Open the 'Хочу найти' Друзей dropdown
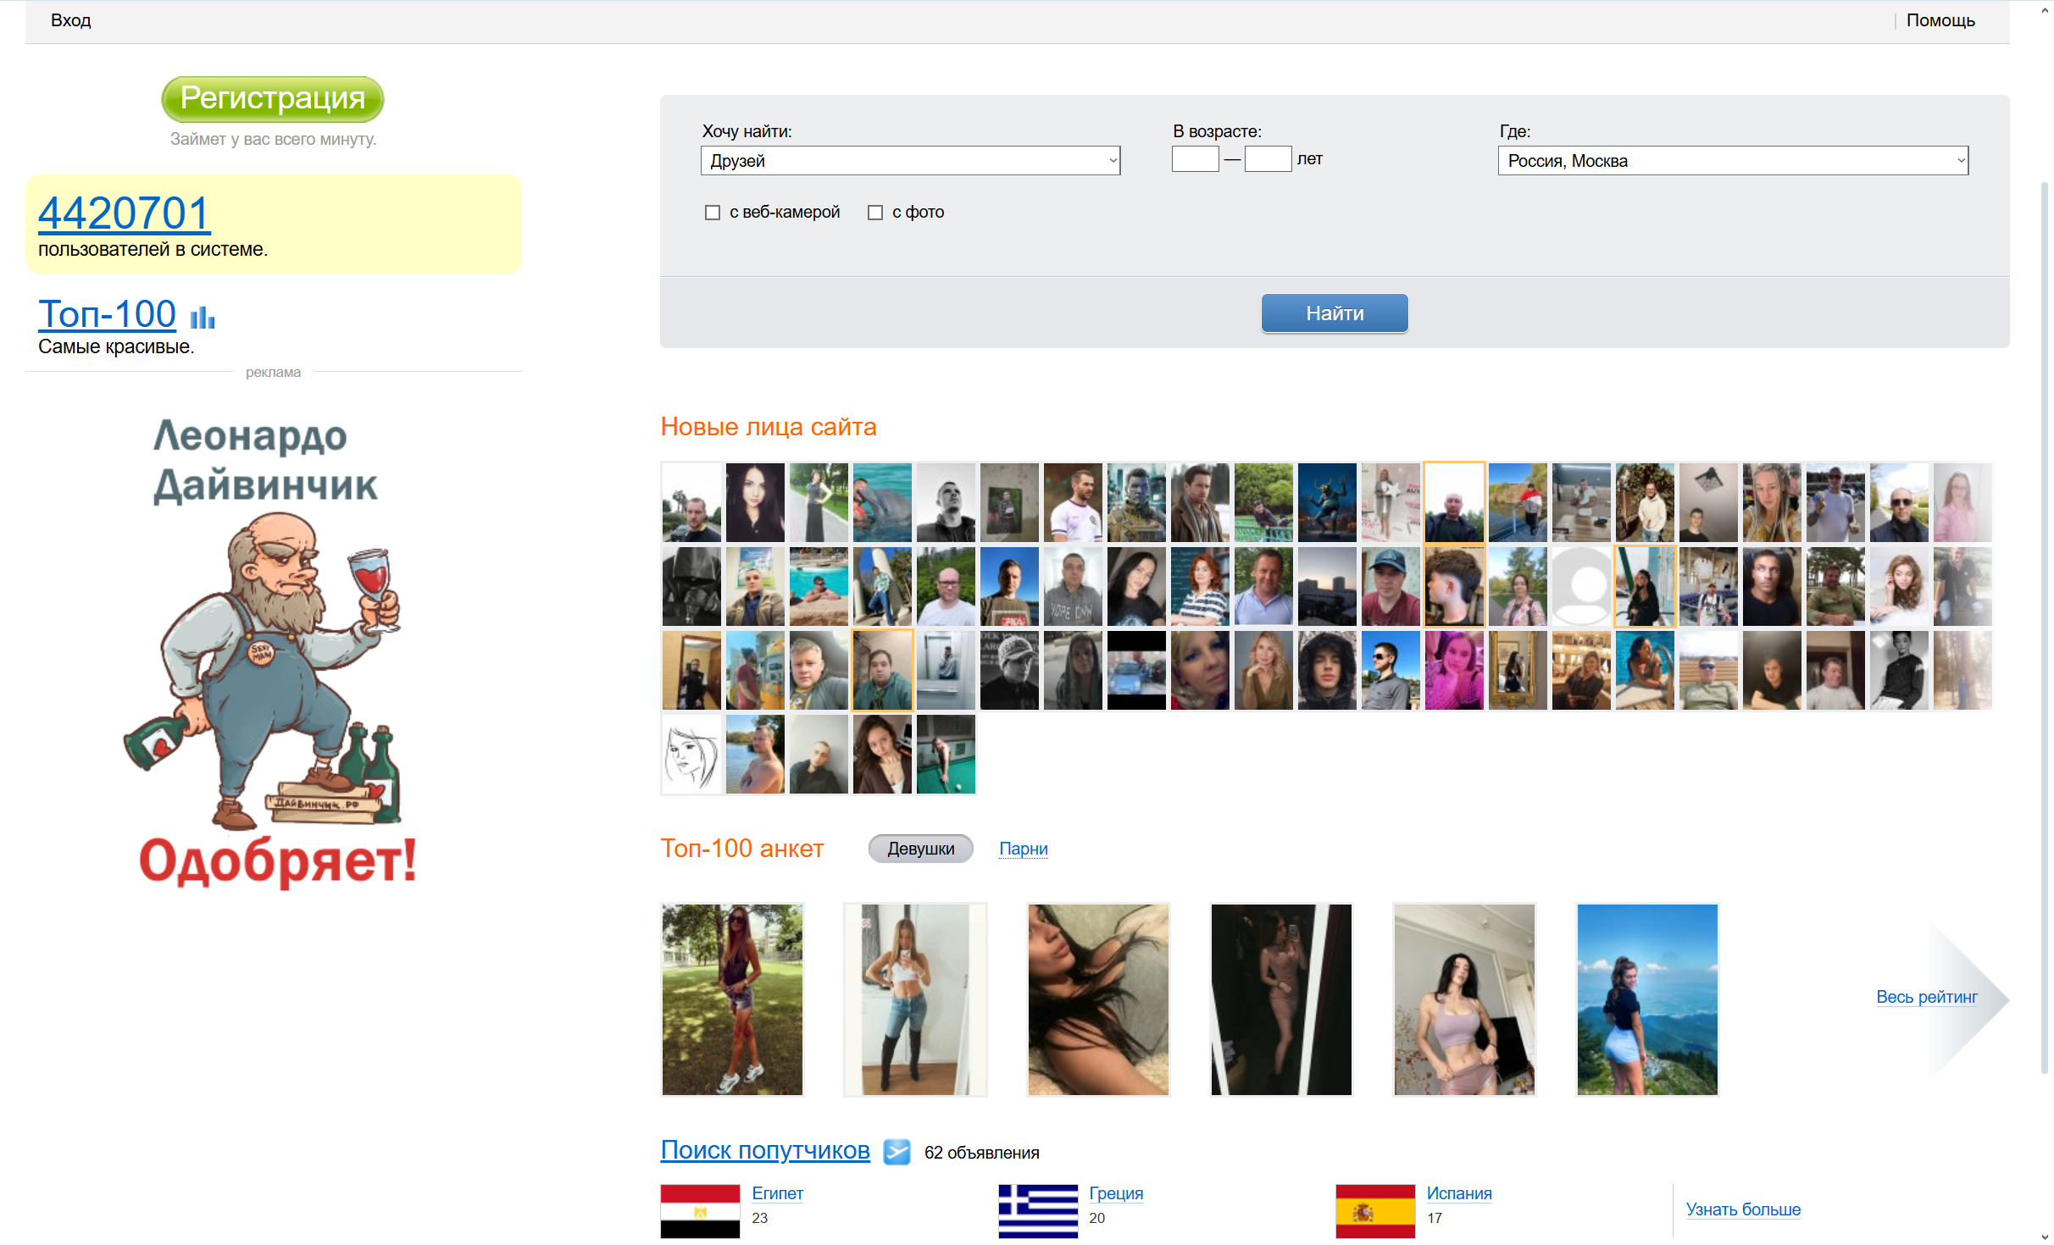The width and height of the screenshot is (2054, 1245). 910,161
